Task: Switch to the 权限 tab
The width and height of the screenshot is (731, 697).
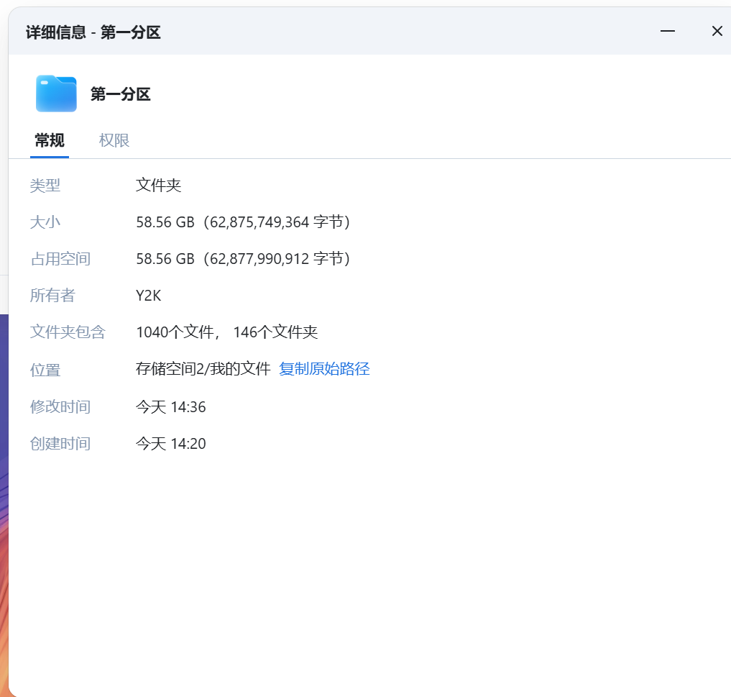Action: click(x=113, y=140)
